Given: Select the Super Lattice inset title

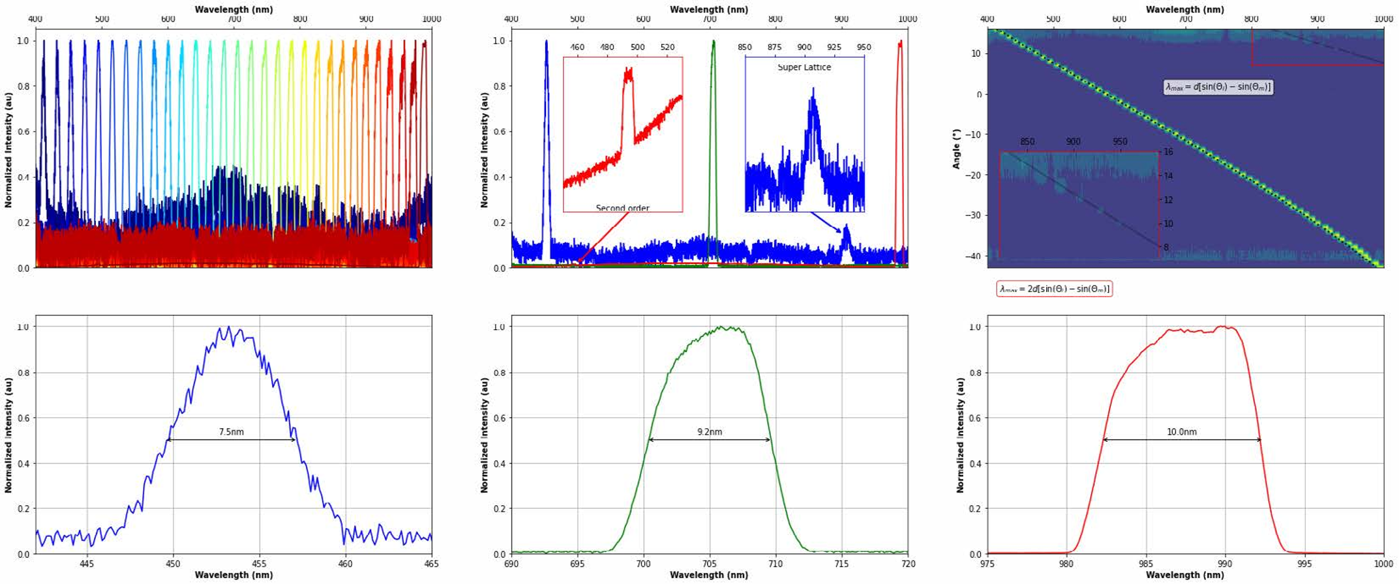Looking at the screenshot, I should pos(804,67).
